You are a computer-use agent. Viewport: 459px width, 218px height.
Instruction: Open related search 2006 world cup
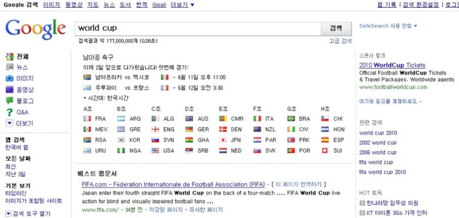tap(378, 152)
